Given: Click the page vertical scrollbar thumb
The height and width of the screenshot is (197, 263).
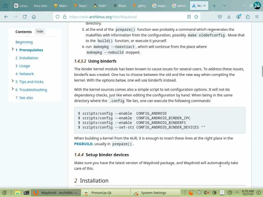Looking at the screenshot, I should 262,71.
